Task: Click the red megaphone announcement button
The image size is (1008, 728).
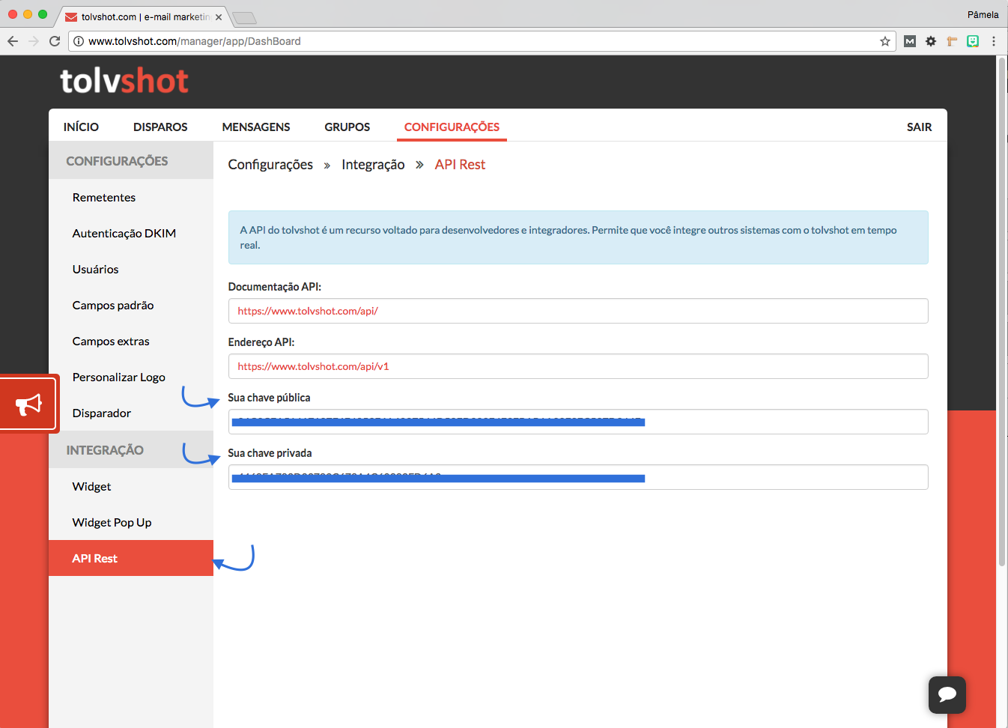Action: pos(28,404)
